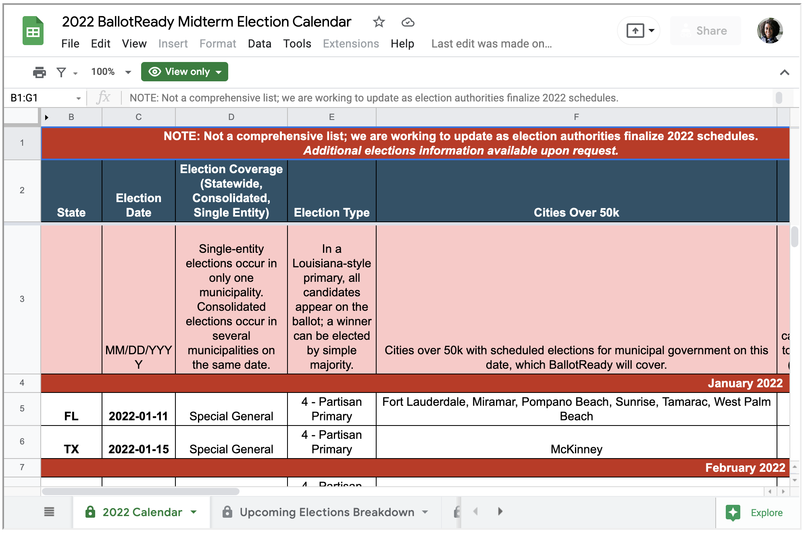Viewport: 804px width, 533px height.
Task: Click the filter funnel icon
Action: (x=61, y=72)
